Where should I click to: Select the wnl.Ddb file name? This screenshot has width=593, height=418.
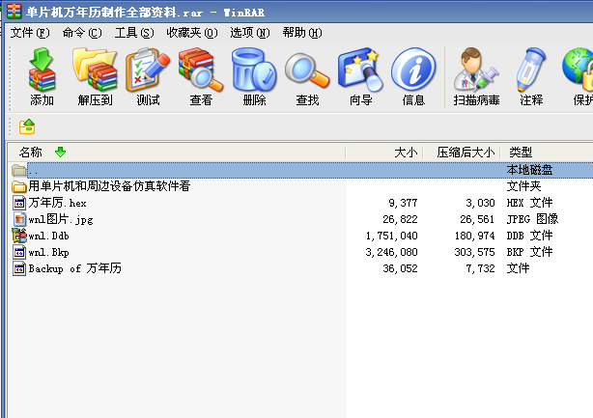click(x=49, y=236)
